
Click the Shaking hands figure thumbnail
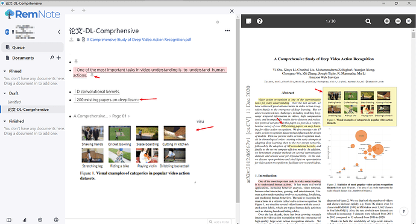click(92, 133)
